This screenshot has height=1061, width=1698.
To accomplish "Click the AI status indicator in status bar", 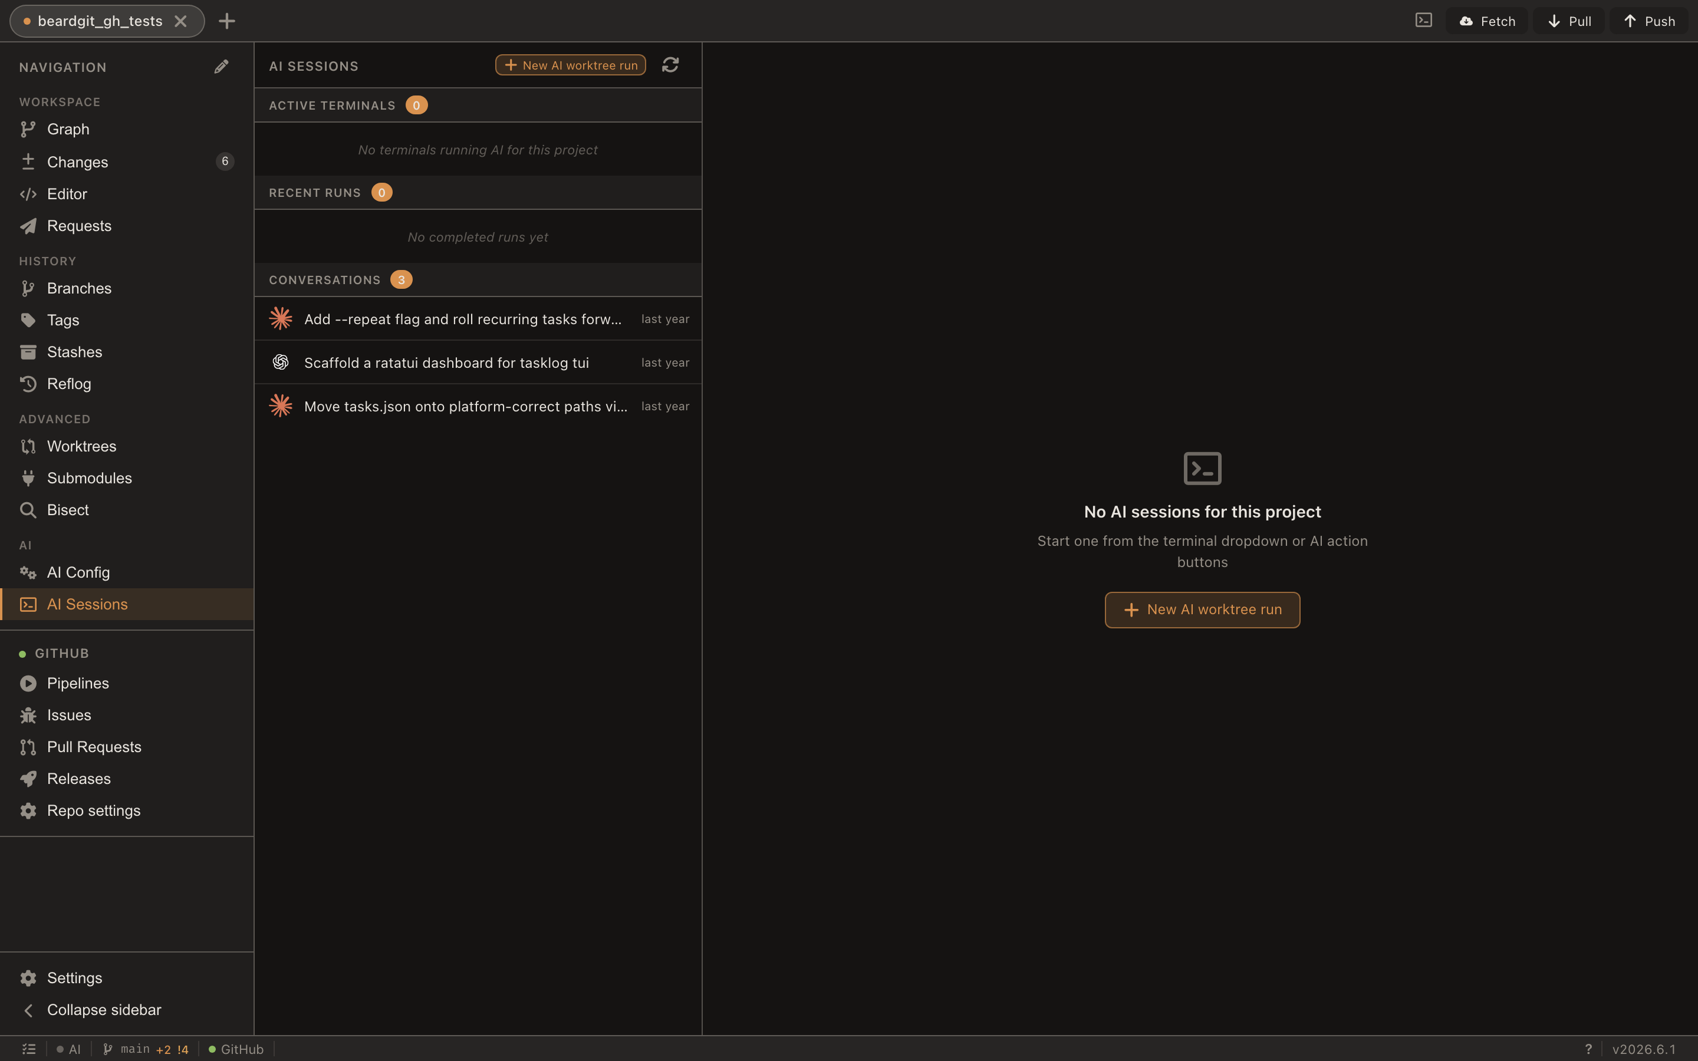I will pyautogui.click(x=69, y=1049).
